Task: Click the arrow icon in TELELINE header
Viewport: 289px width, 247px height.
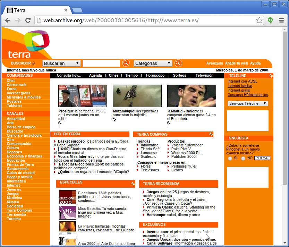Action: coord(271,76)
